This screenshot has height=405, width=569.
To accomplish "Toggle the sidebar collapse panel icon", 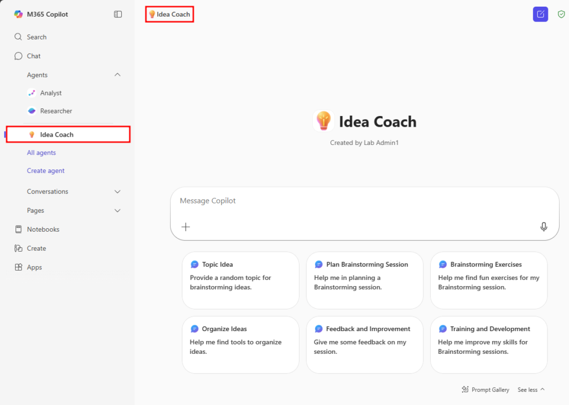I will pos(118,14).
